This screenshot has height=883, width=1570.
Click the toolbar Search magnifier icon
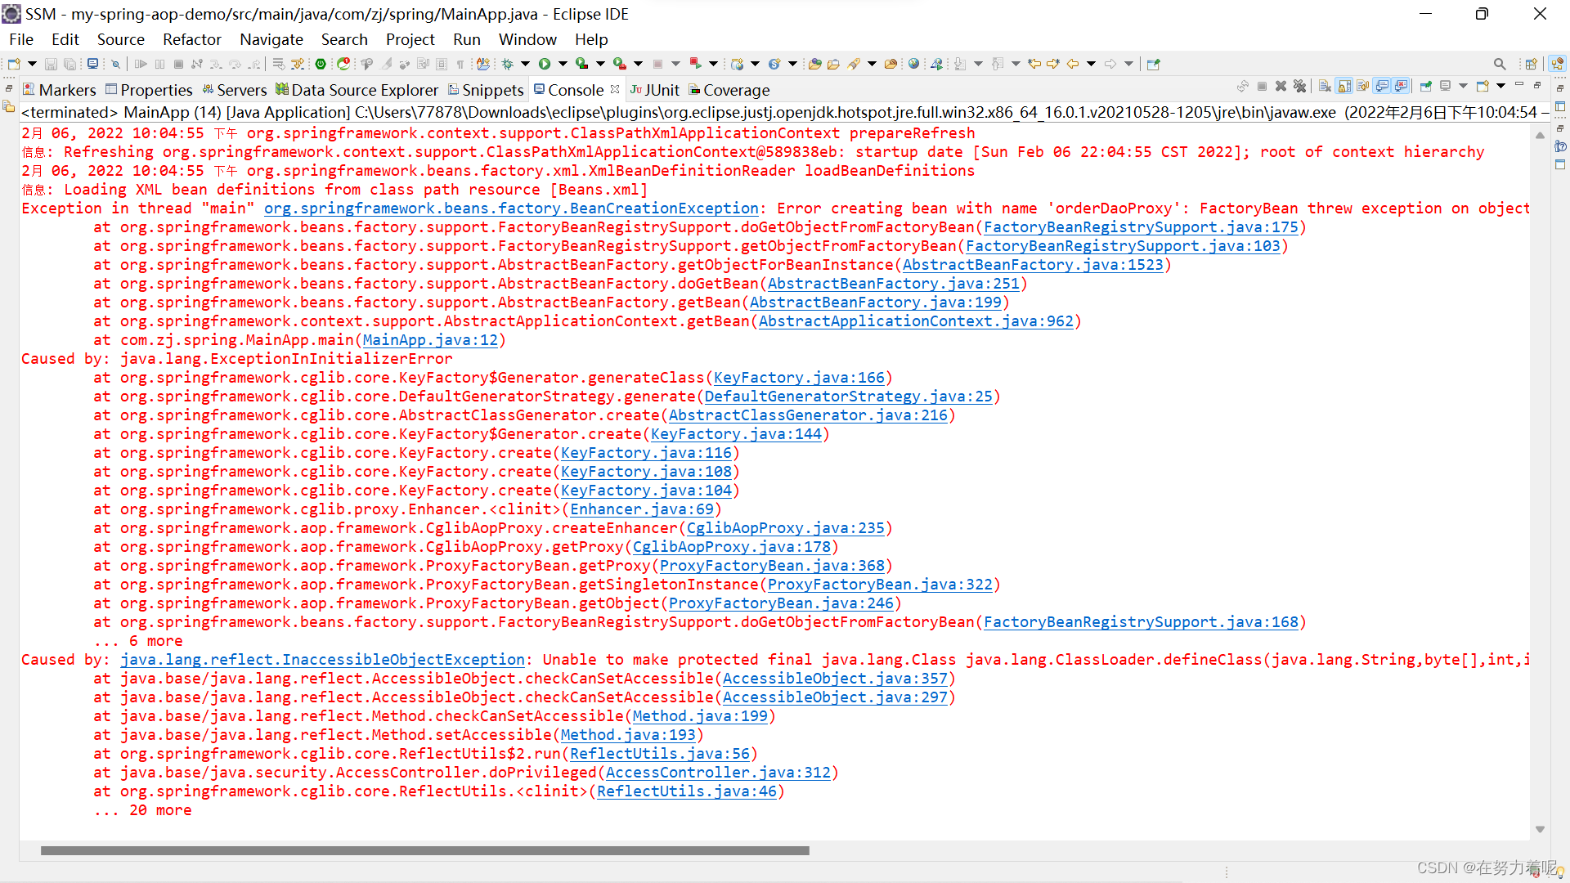click(x=1500, y=64)
